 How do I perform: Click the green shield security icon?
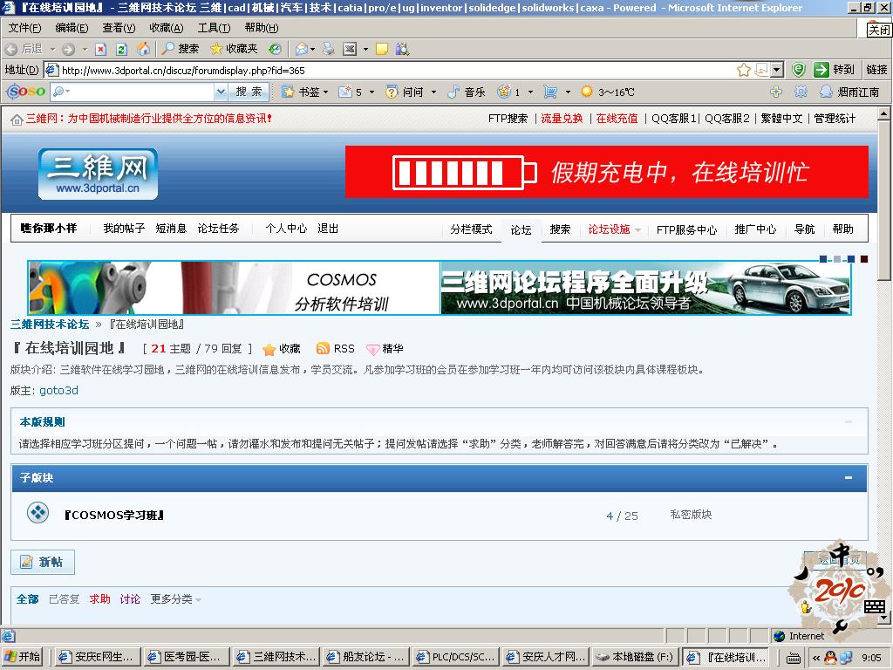[x=799, y=70]
